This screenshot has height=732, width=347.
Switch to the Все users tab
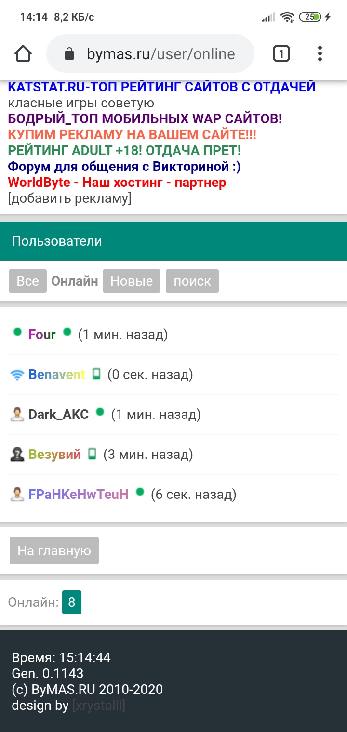(27, 281)
